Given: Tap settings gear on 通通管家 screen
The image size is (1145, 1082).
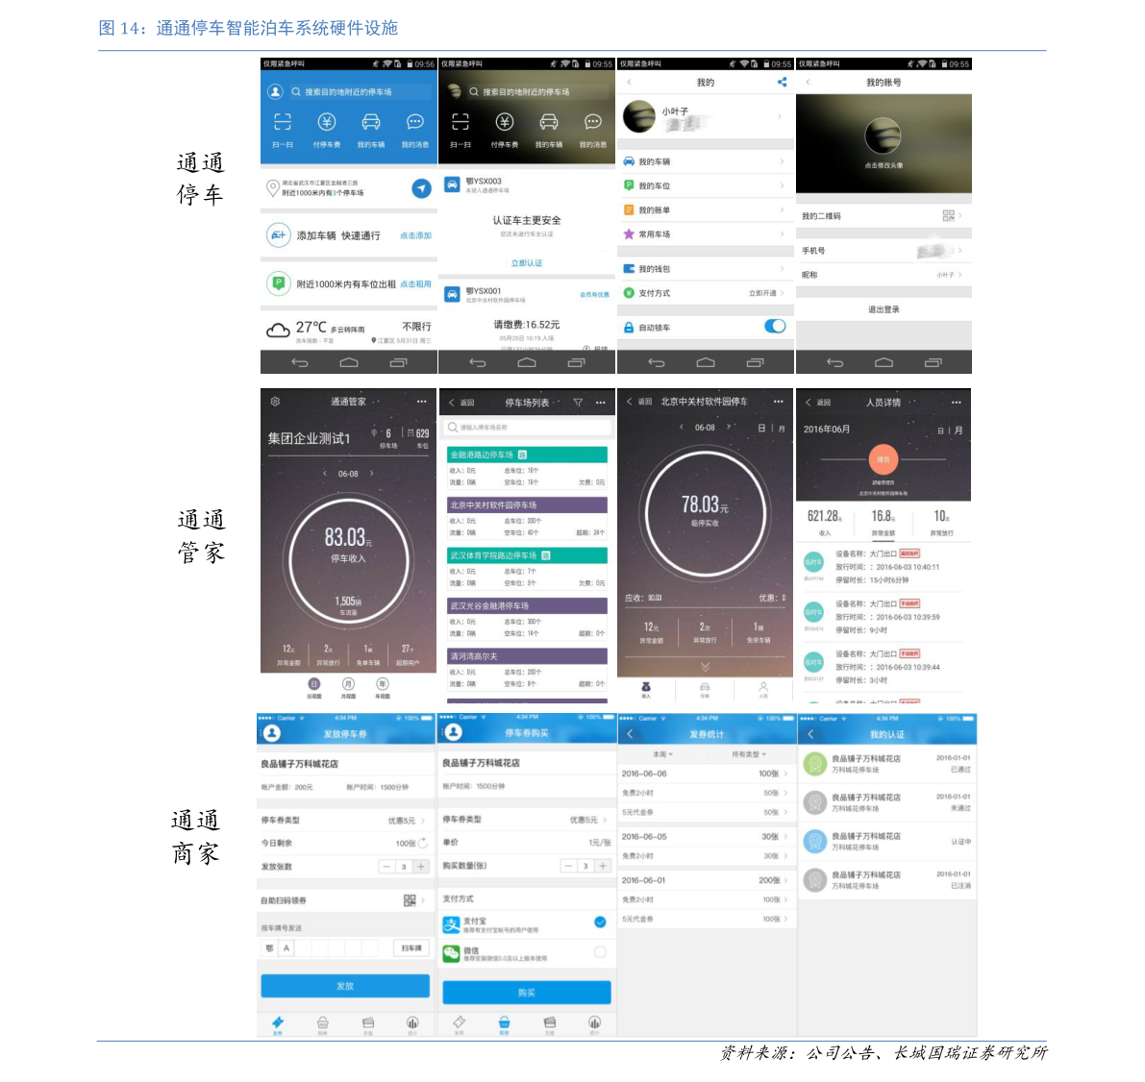Looking at the screenshot, I should point(275,402).
